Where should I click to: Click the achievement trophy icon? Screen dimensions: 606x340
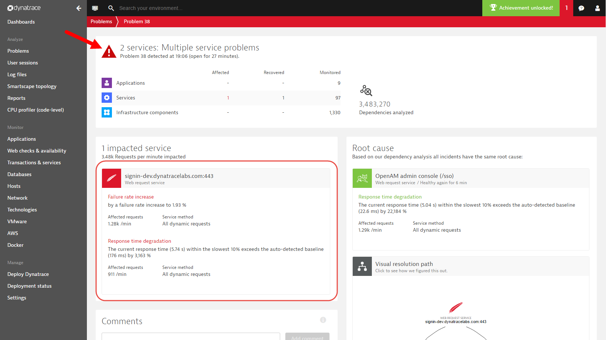tap(493, 7)
